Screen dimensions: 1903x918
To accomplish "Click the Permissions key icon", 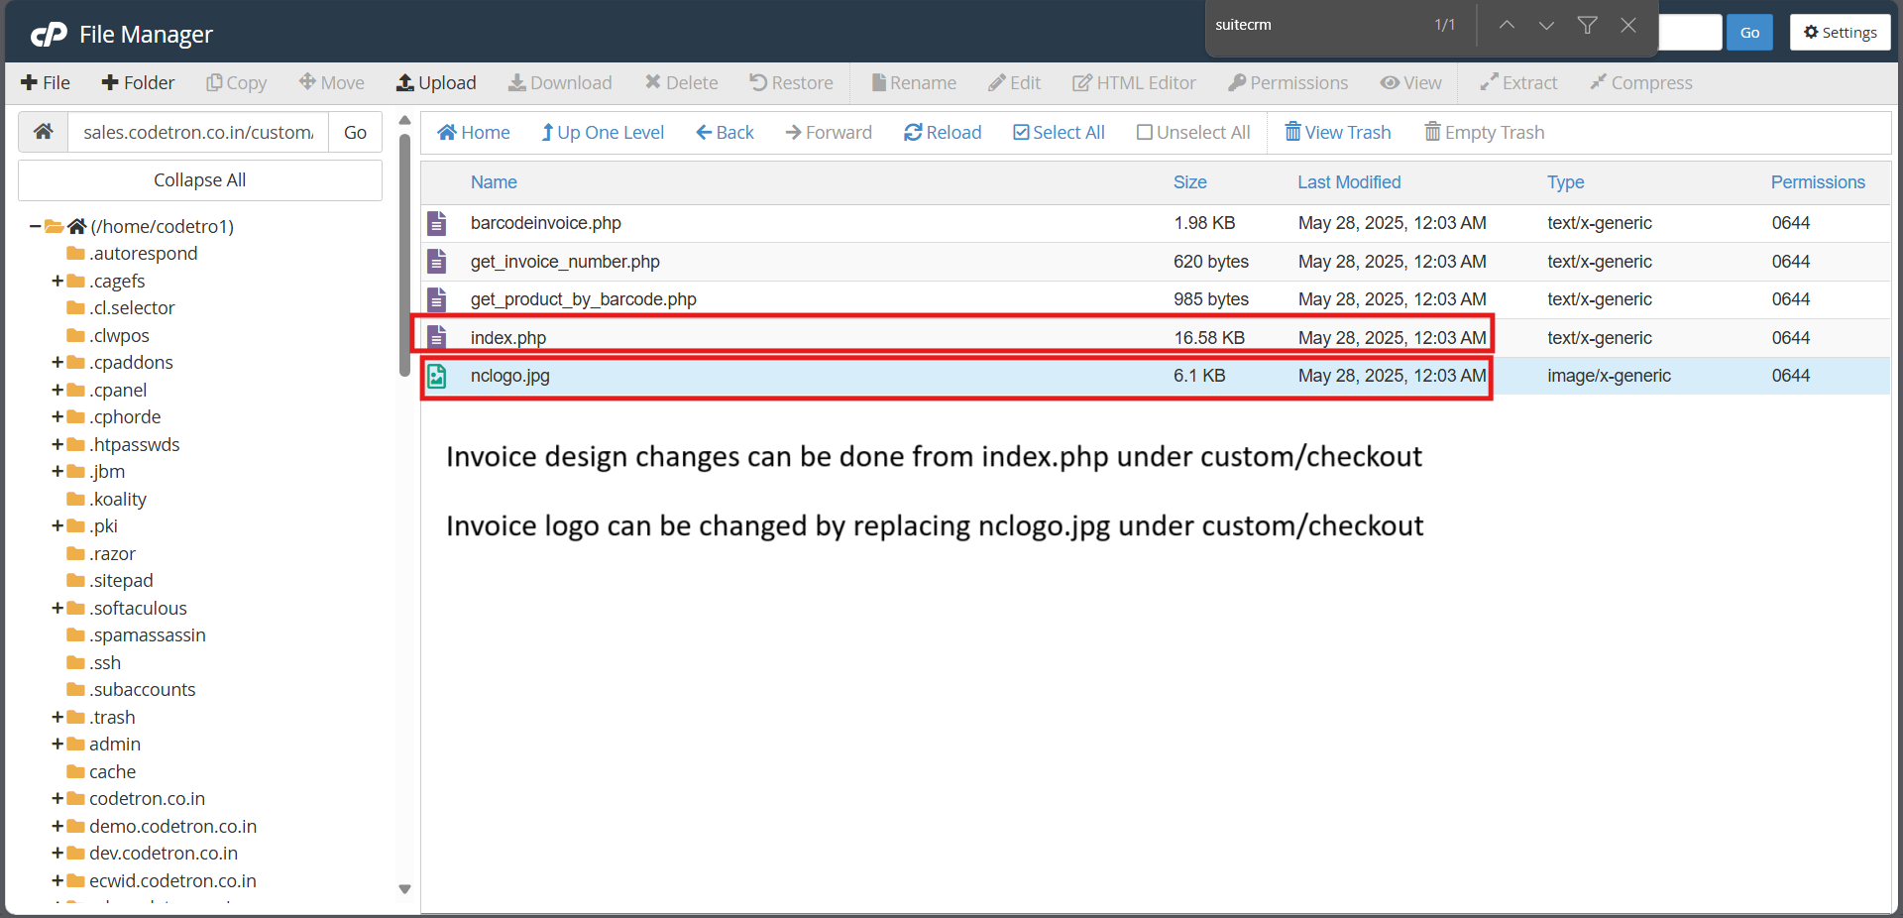I will point(1237,83).
